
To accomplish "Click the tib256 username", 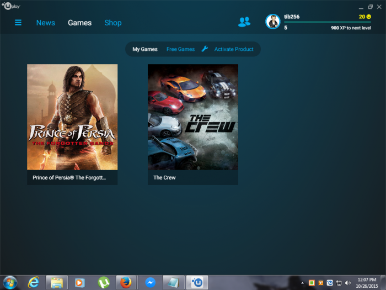I will click(x=292, y=17).
